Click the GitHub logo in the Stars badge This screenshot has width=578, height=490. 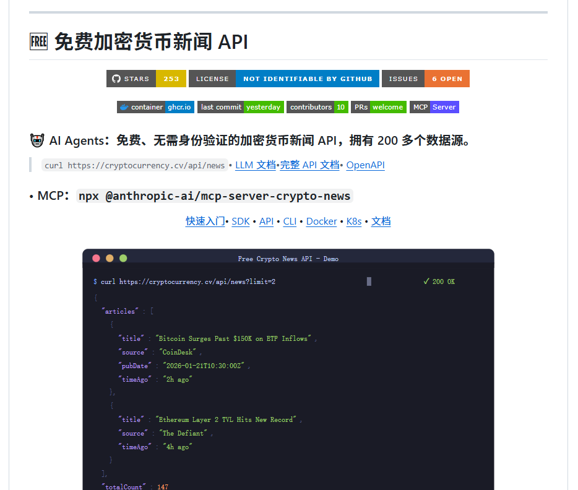[116, 79]
